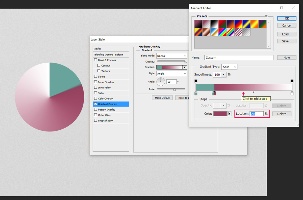
Task: Click the left opacity stop above gradient bar
Action: (x=196, y=81)
